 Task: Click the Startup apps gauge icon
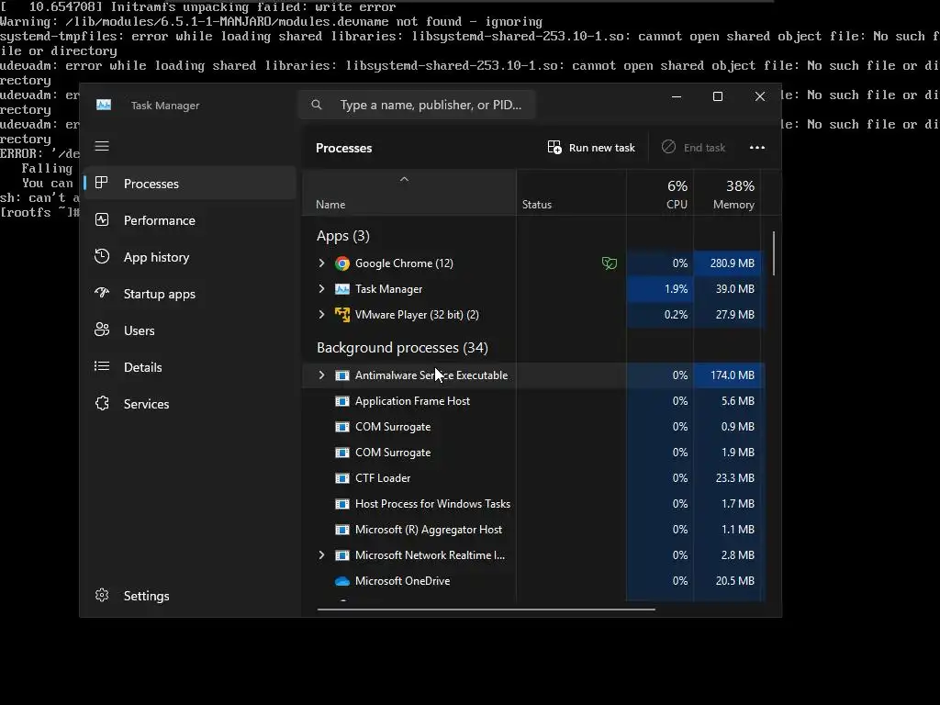click(102, 293)
